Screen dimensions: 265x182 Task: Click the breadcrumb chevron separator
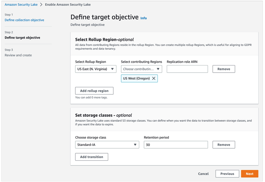tap(41, 5)
